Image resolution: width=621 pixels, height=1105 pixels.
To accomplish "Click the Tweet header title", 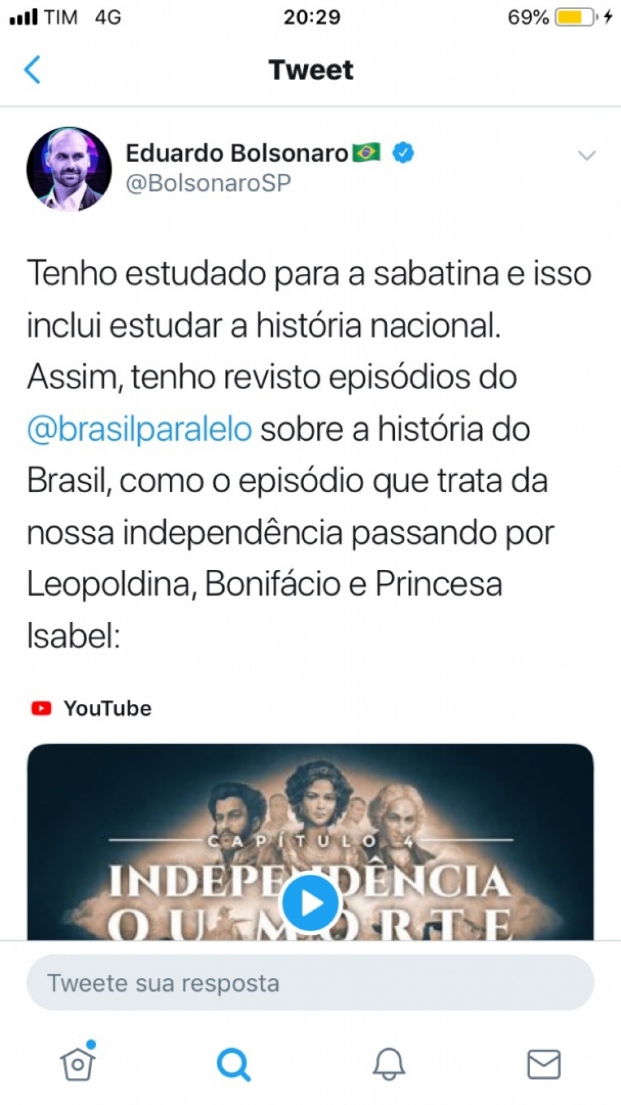I will pyautogui.click(x=311, y=70).
